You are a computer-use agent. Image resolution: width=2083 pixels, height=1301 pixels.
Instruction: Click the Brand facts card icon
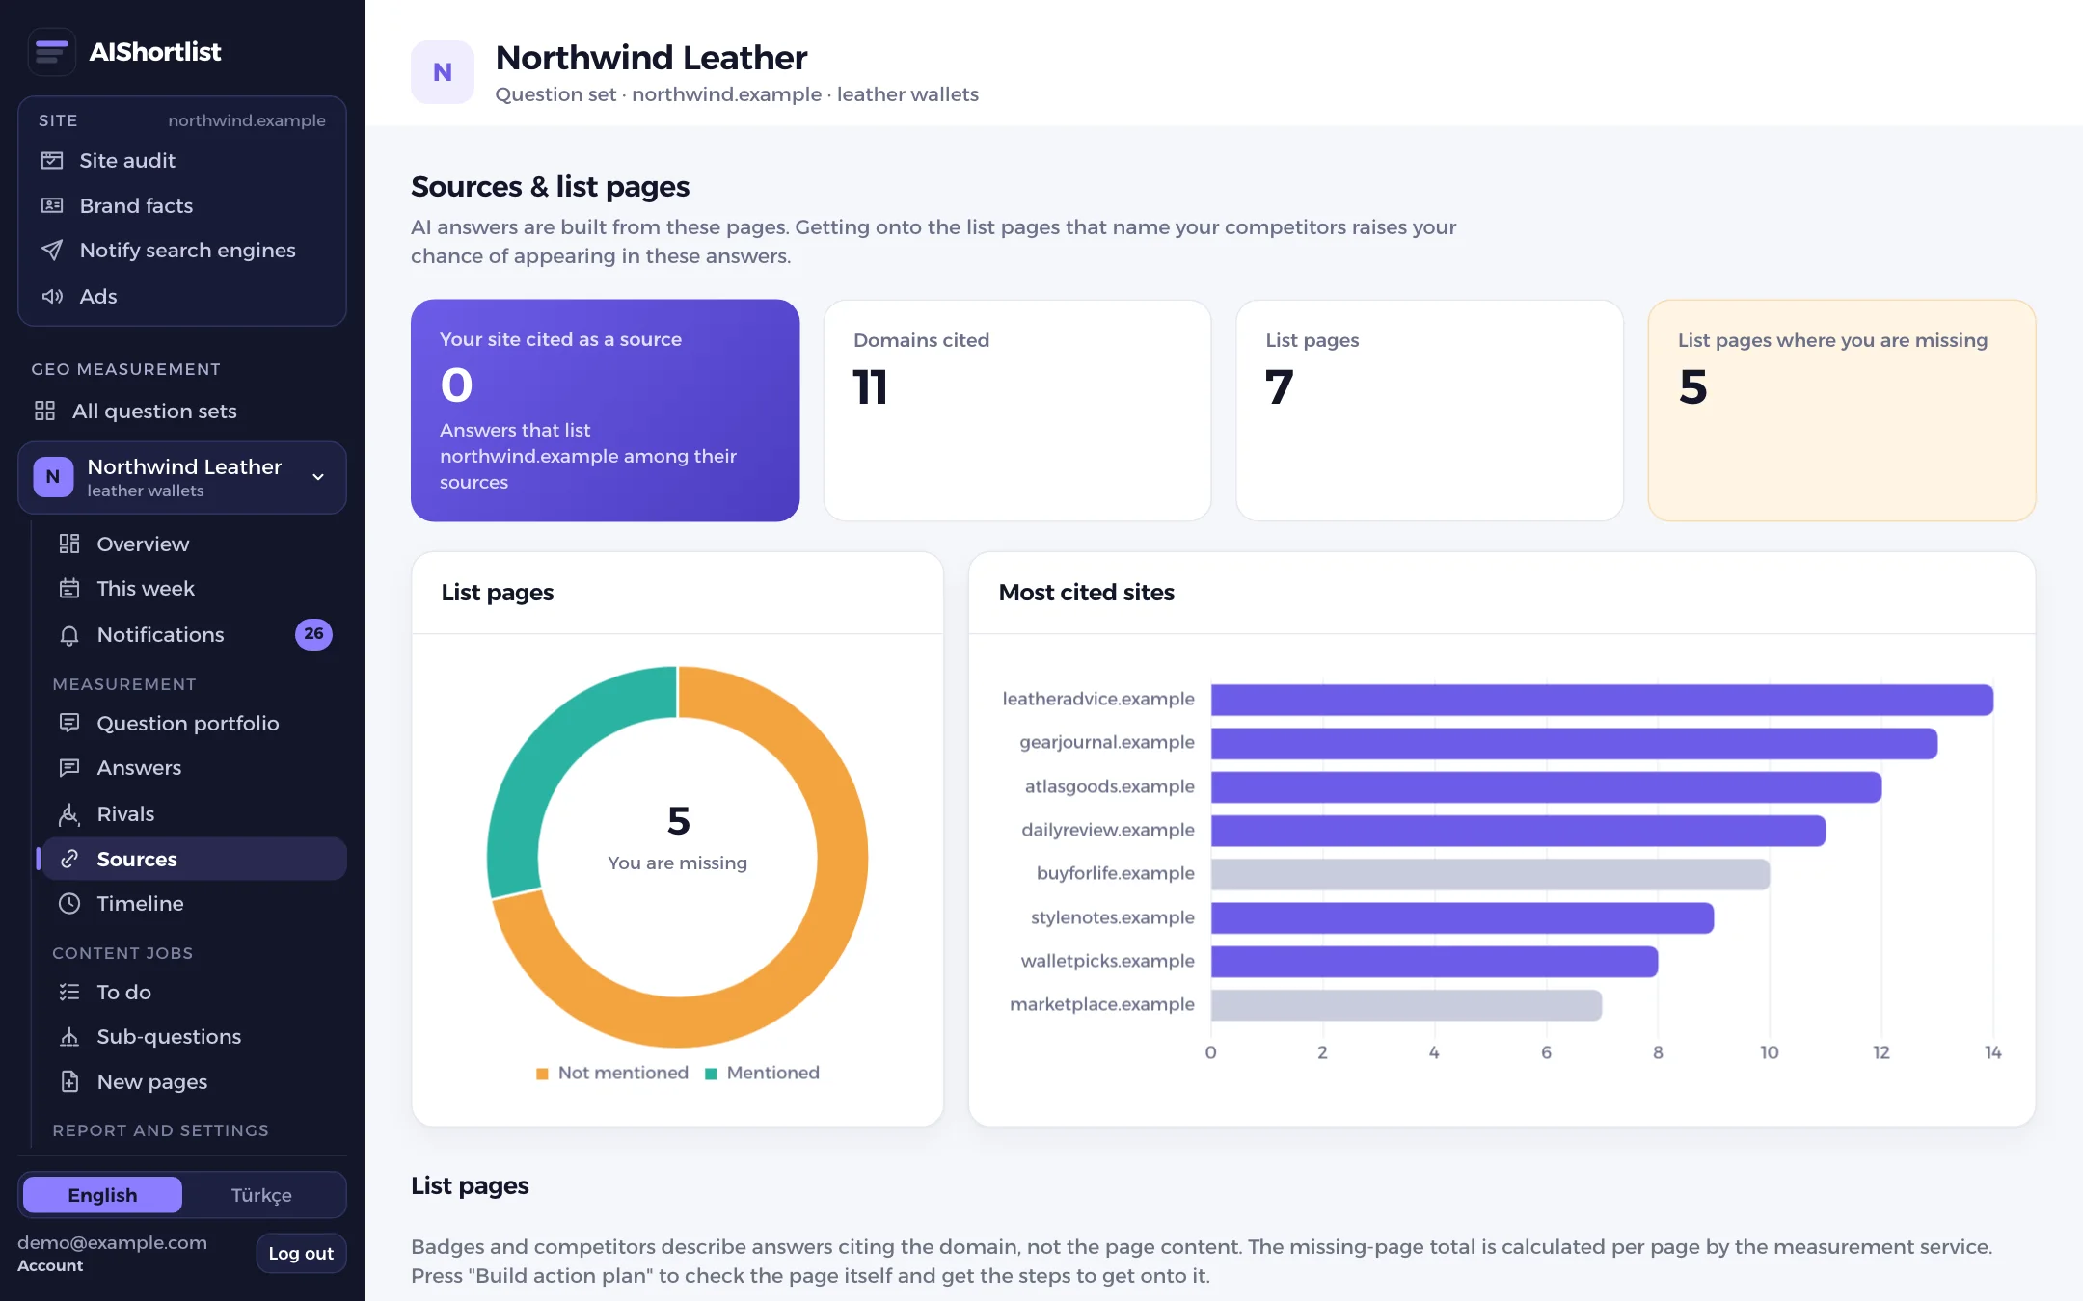point(52,205)
